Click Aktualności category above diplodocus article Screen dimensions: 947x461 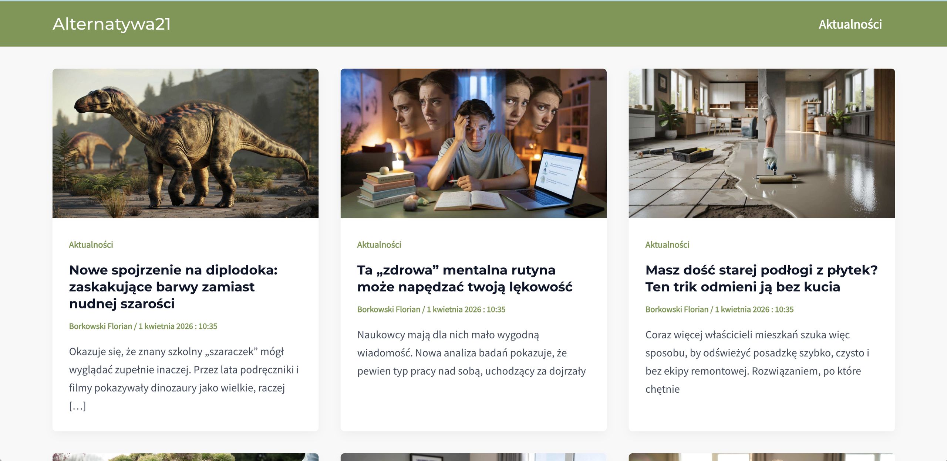[x=91, y=245]
